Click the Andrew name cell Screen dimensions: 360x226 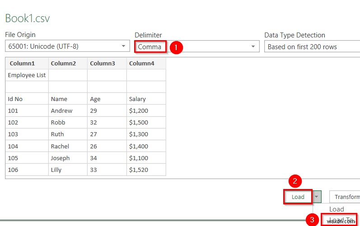point(68,111)
